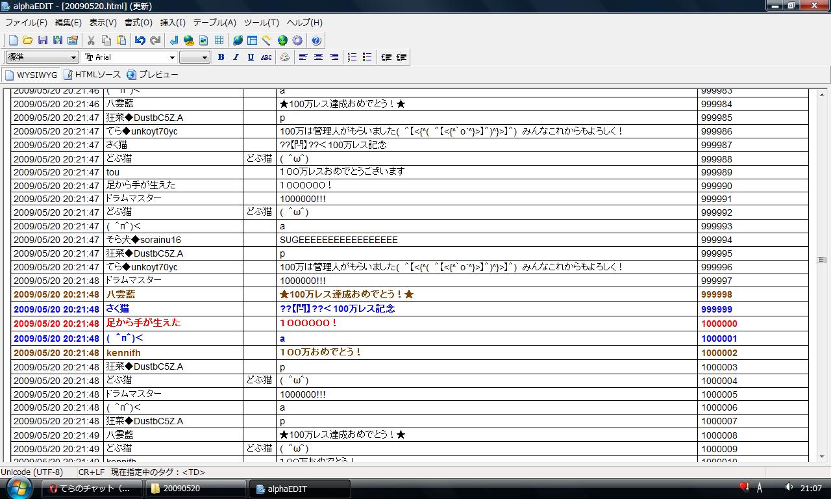The image size is (831, 499).
Task: Toggle italic formatting
Action: (236, 57)
